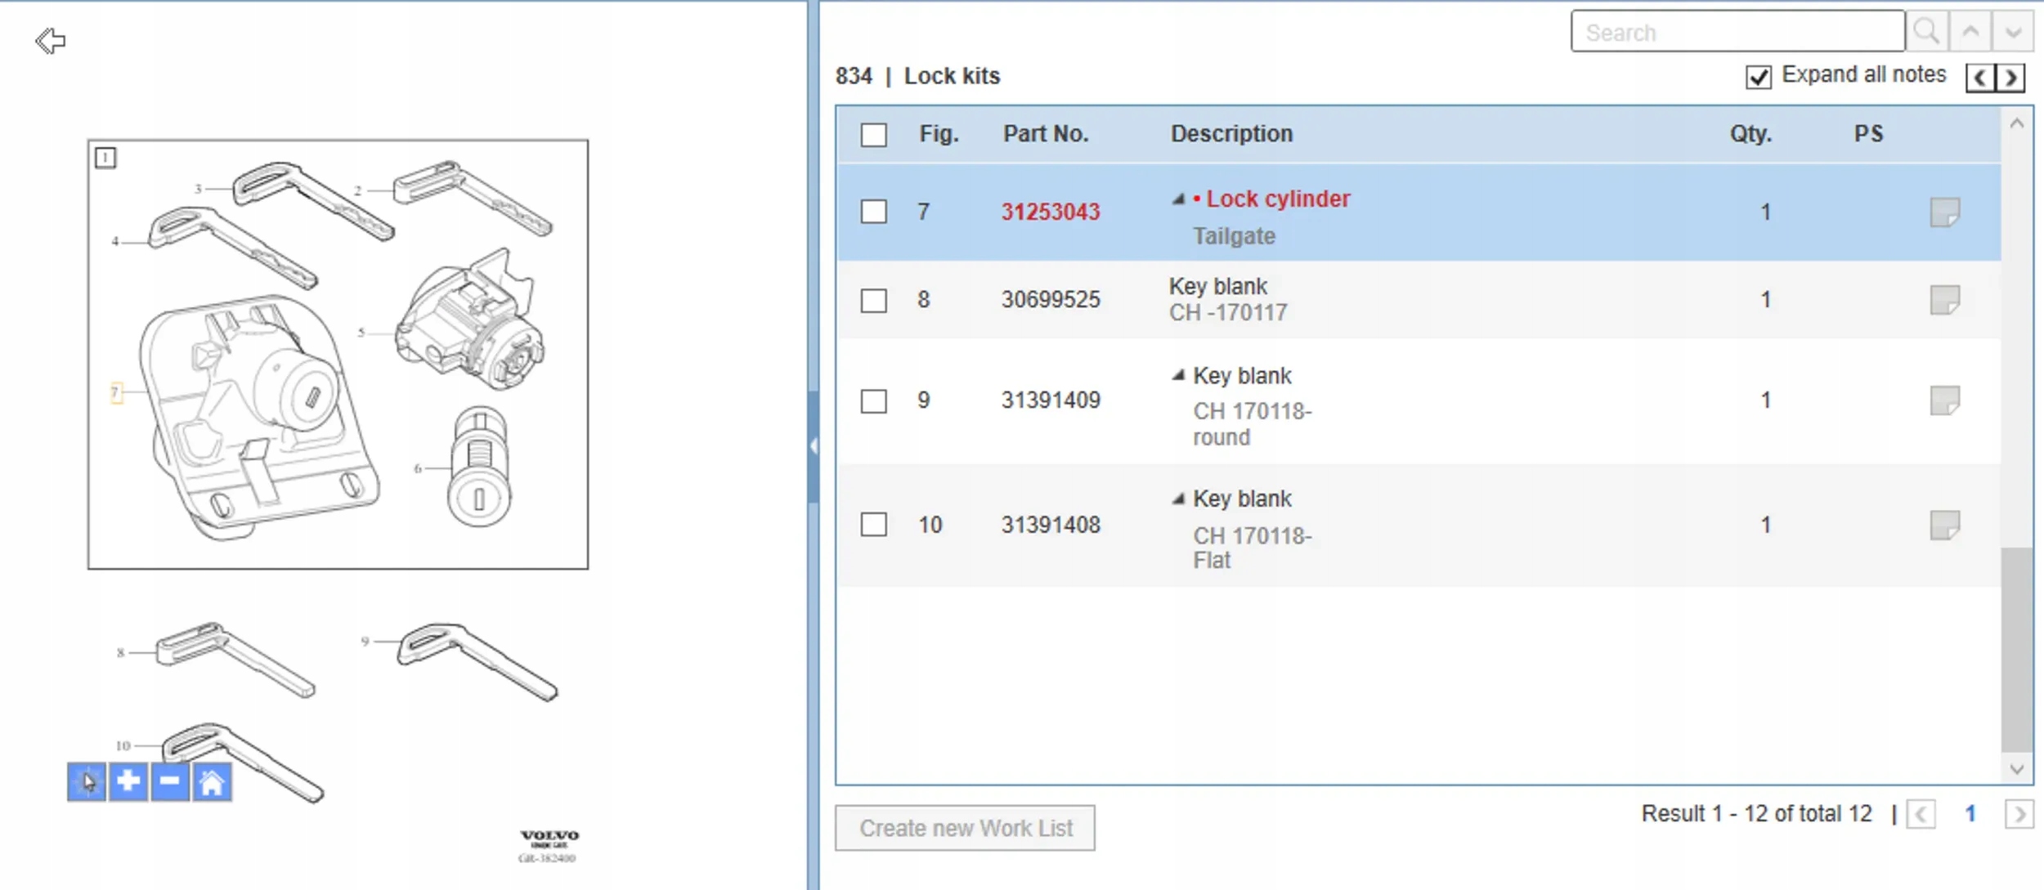Uncheck Expand all notes checkbox
This screenshot has width=2044, height=890.
tap(1758, 77)
